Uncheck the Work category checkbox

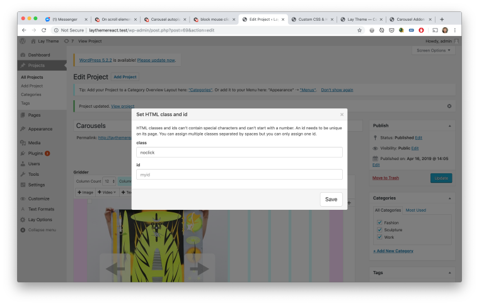pos(379,238)
